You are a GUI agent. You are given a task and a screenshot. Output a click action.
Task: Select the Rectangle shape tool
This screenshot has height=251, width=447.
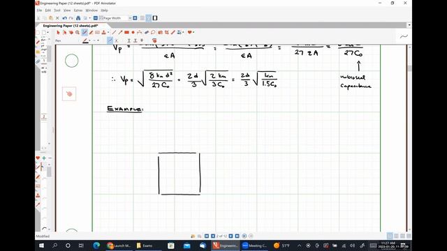(126, 33)
